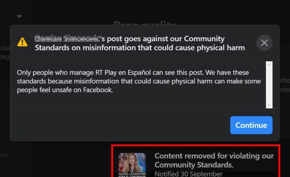Screen dimensions: 290x177
Task: Click the cut-off 'vio' text at right edge
Action: coord(285,90)
